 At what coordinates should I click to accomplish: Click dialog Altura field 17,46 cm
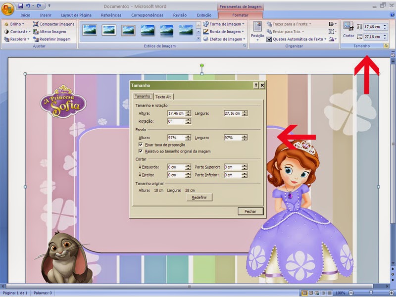coord(176,113)
